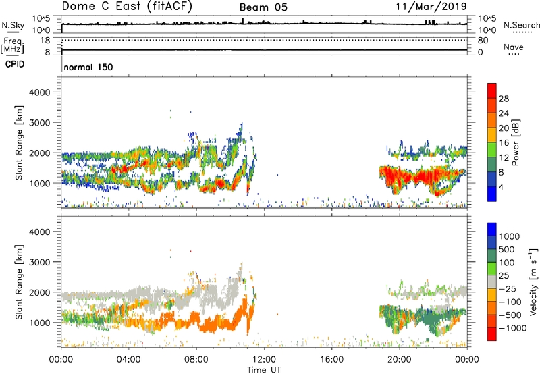Click the "500" label on Velocity colorbar
540x374 pixels.
tap(507, 250)
